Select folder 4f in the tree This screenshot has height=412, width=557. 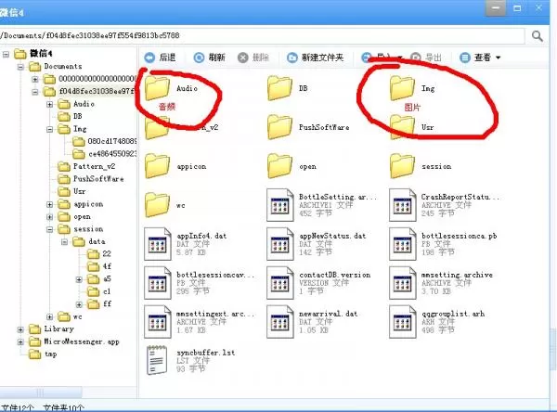coord(99,266)
